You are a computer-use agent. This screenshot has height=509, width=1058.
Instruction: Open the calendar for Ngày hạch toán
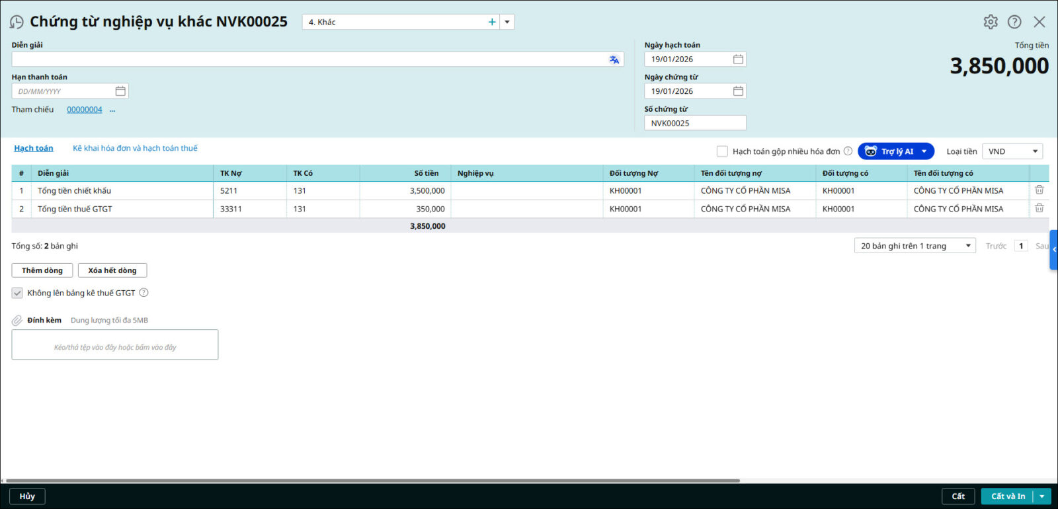point(738,59)
